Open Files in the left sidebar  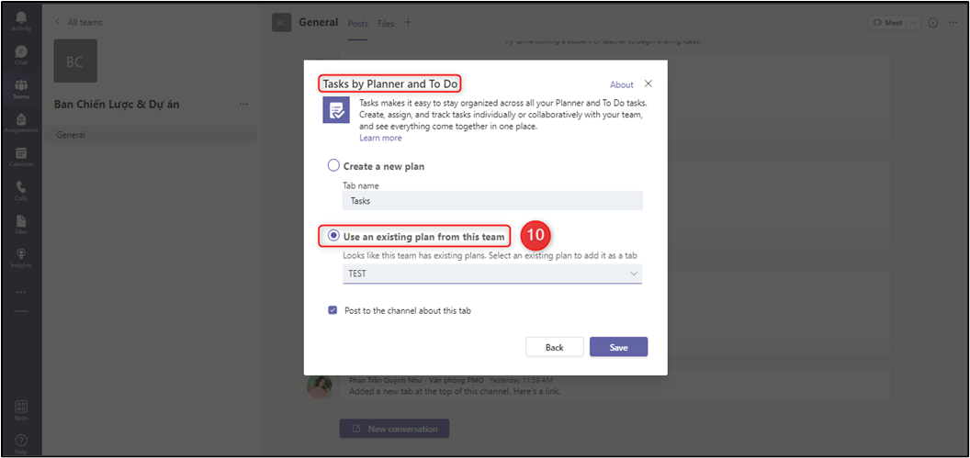point(21,224)
